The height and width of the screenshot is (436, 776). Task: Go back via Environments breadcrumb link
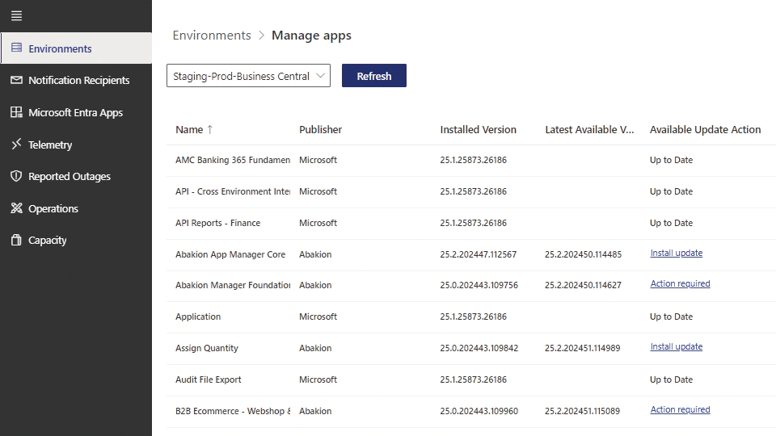coord(212,36)
